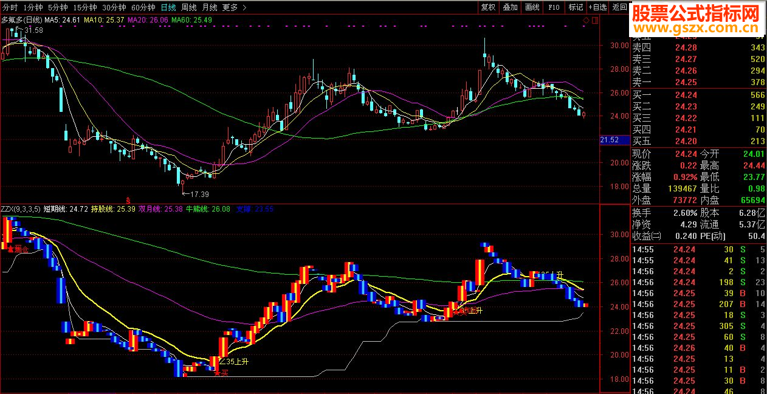
Task: Click the PE(动) 50.4 value
Action: (756, 236)
